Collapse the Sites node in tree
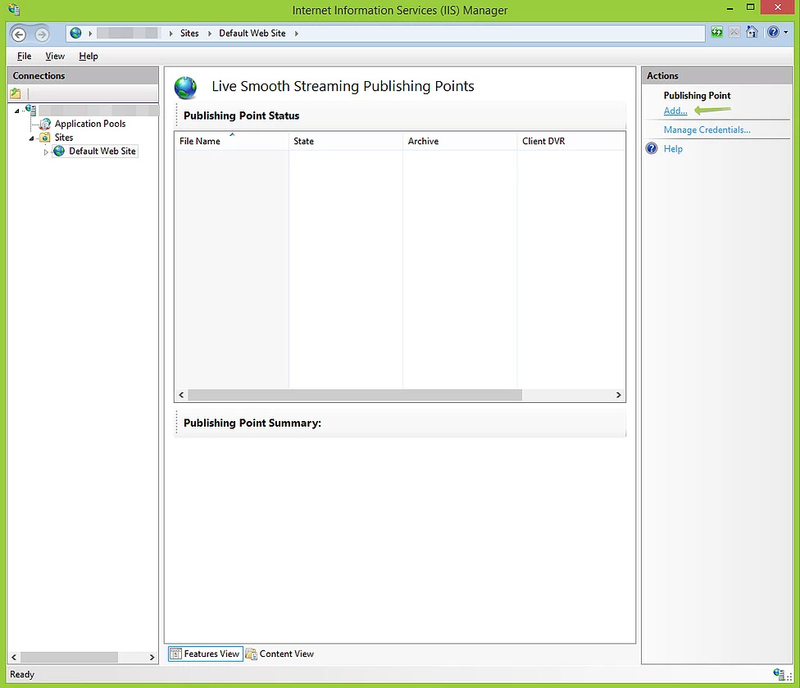The height and width of the screenshot is (688, 800). 32,138
